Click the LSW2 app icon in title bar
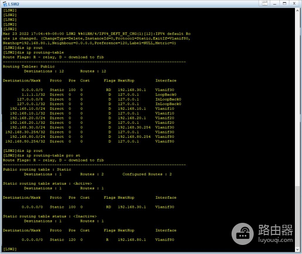 click(x=4, y=4)
